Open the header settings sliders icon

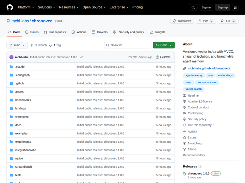click(x=235, y=7)
